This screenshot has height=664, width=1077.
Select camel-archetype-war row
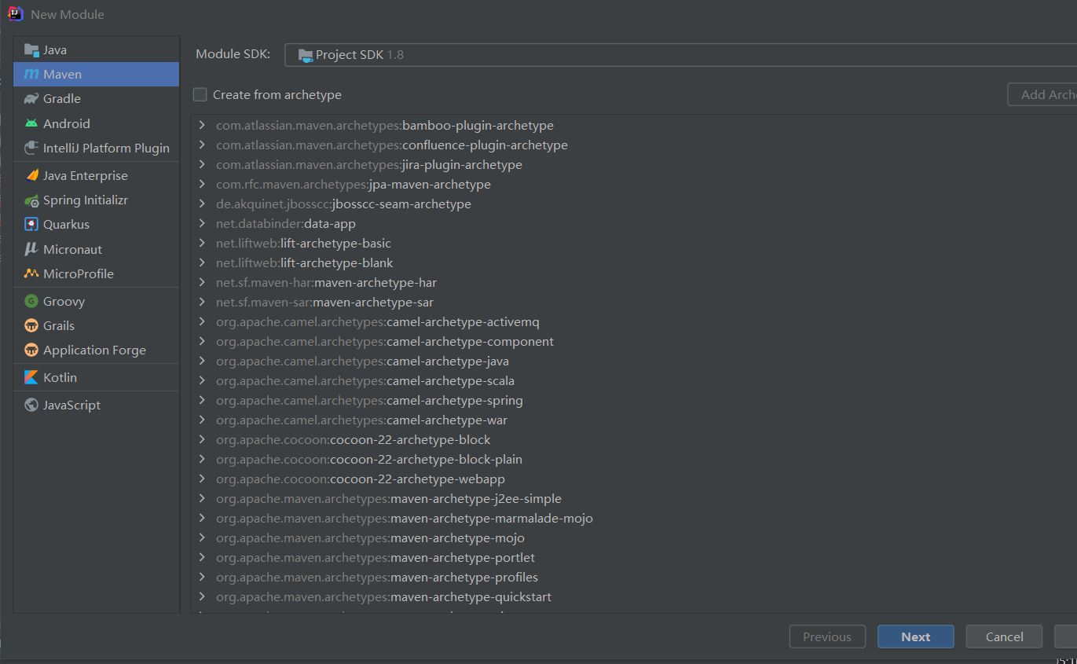pos(634,420)
